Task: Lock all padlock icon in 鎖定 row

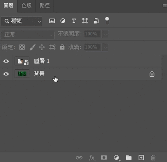Action: [62, 47]
